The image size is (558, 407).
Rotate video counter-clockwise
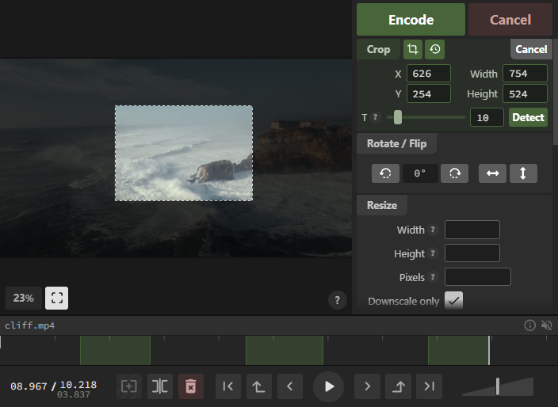tap(385, 173)
